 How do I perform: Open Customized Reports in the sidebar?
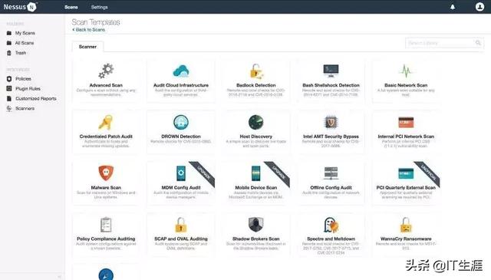point(36,99)
